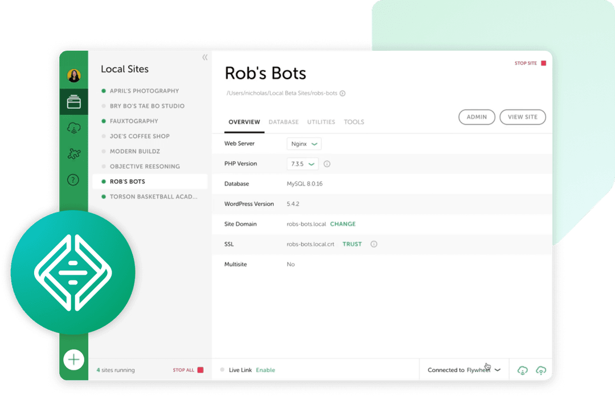Open the Help question mark icon
The width and height of the screenshot is (615, 396).
click(x=73, y=180)
